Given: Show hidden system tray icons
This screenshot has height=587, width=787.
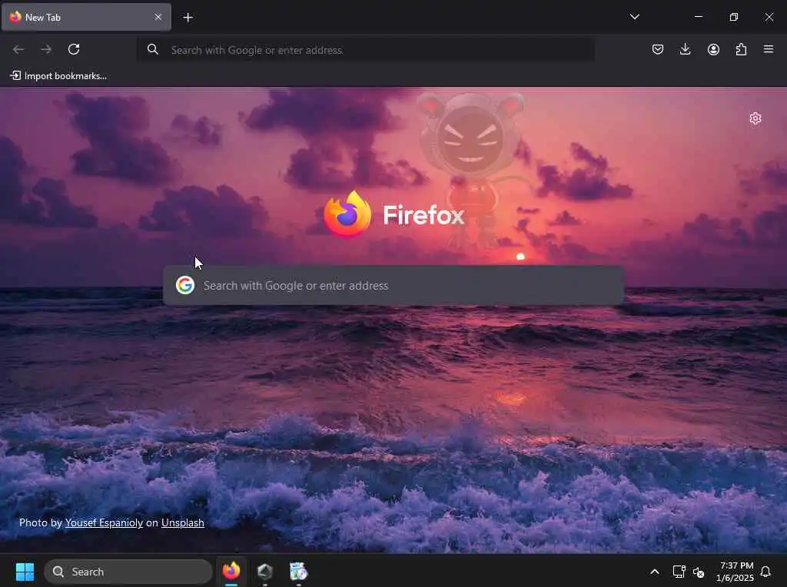Looking at the screenshot, I should pyautogui.click(x=655, y=572).
